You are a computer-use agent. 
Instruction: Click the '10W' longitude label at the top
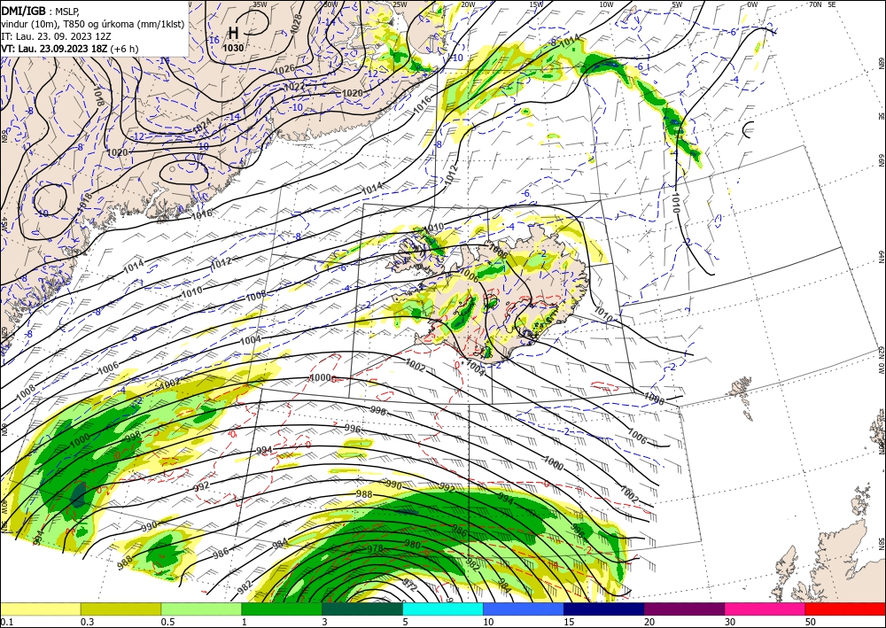606,4
